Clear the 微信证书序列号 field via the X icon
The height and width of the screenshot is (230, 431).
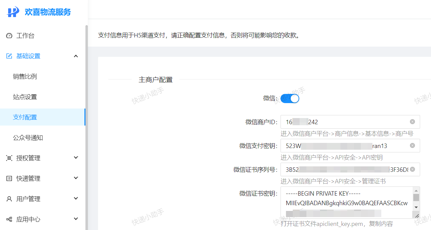[412, 169]
